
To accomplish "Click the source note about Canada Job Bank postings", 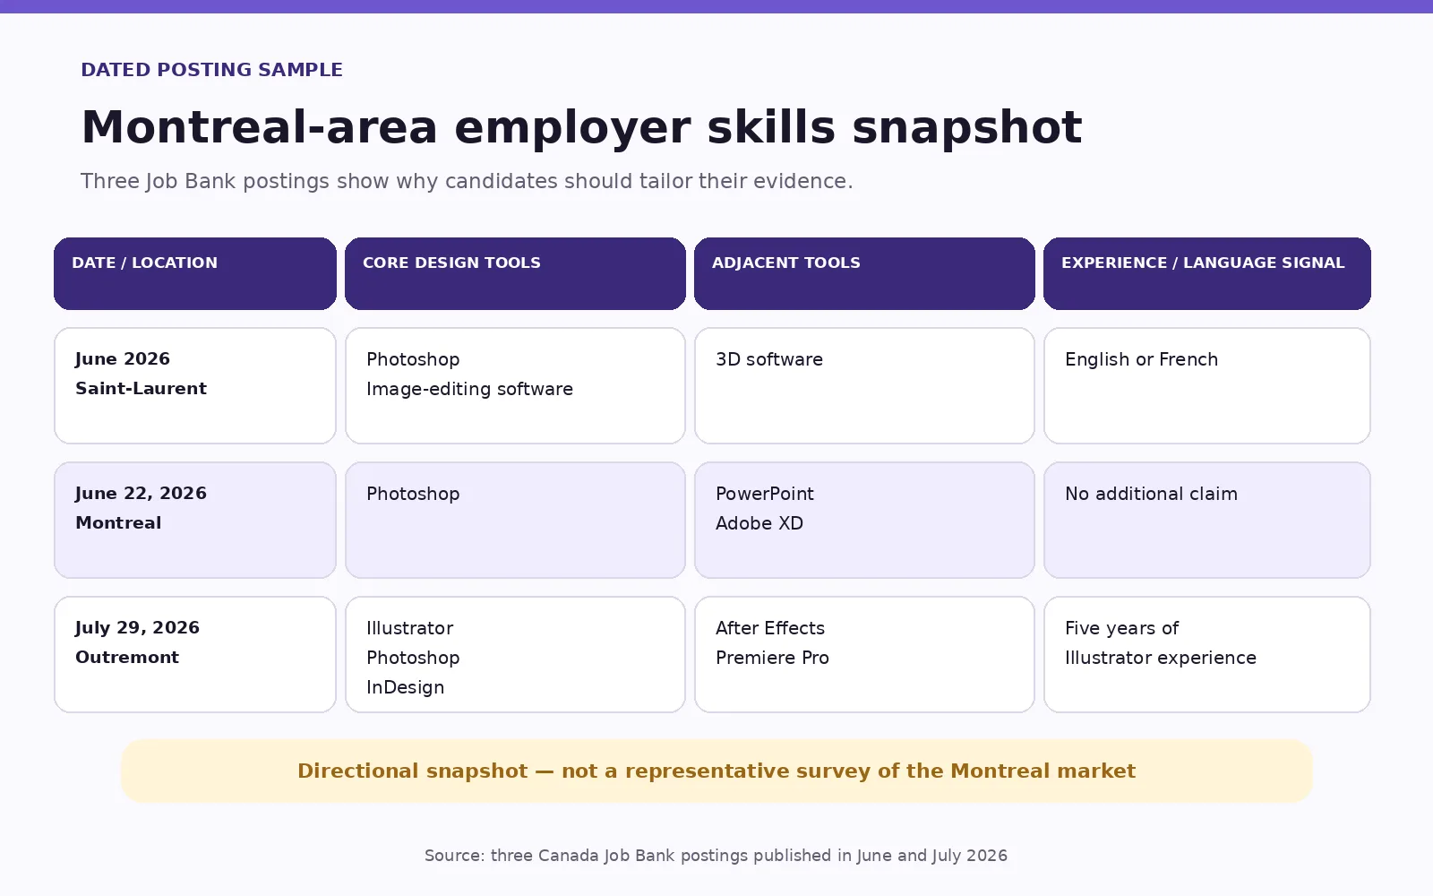I will coord(716,856).
